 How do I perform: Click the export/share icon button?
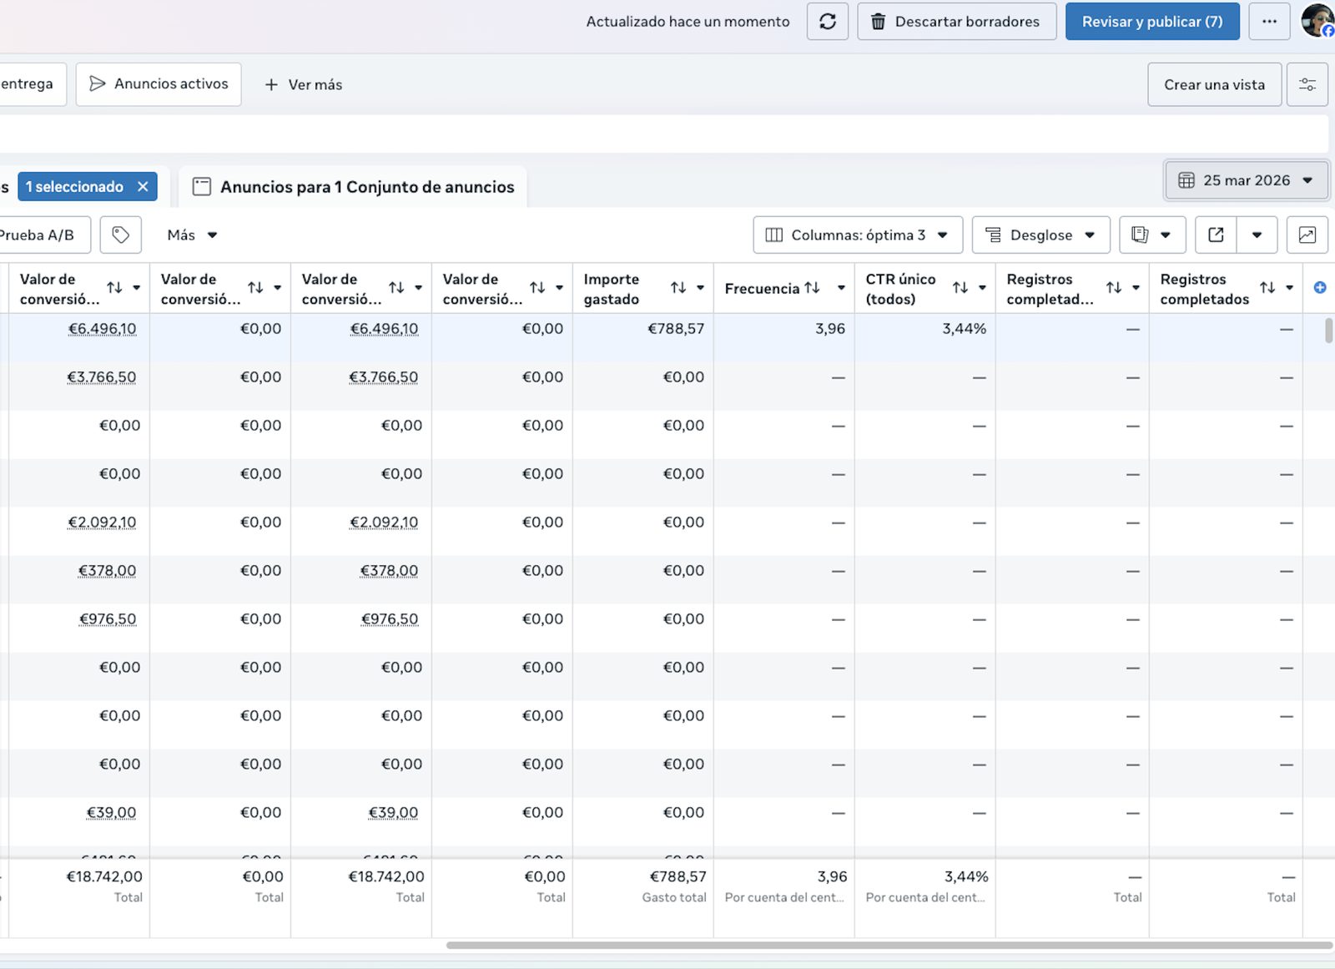pyautogui.click(x=1216, y=235)
